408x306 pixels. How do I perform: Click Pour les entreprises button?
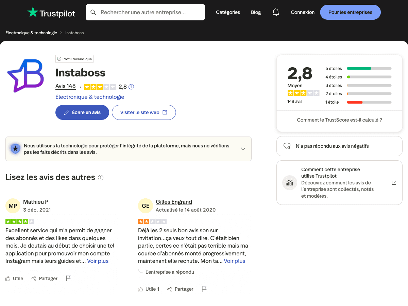pos(350,12)
